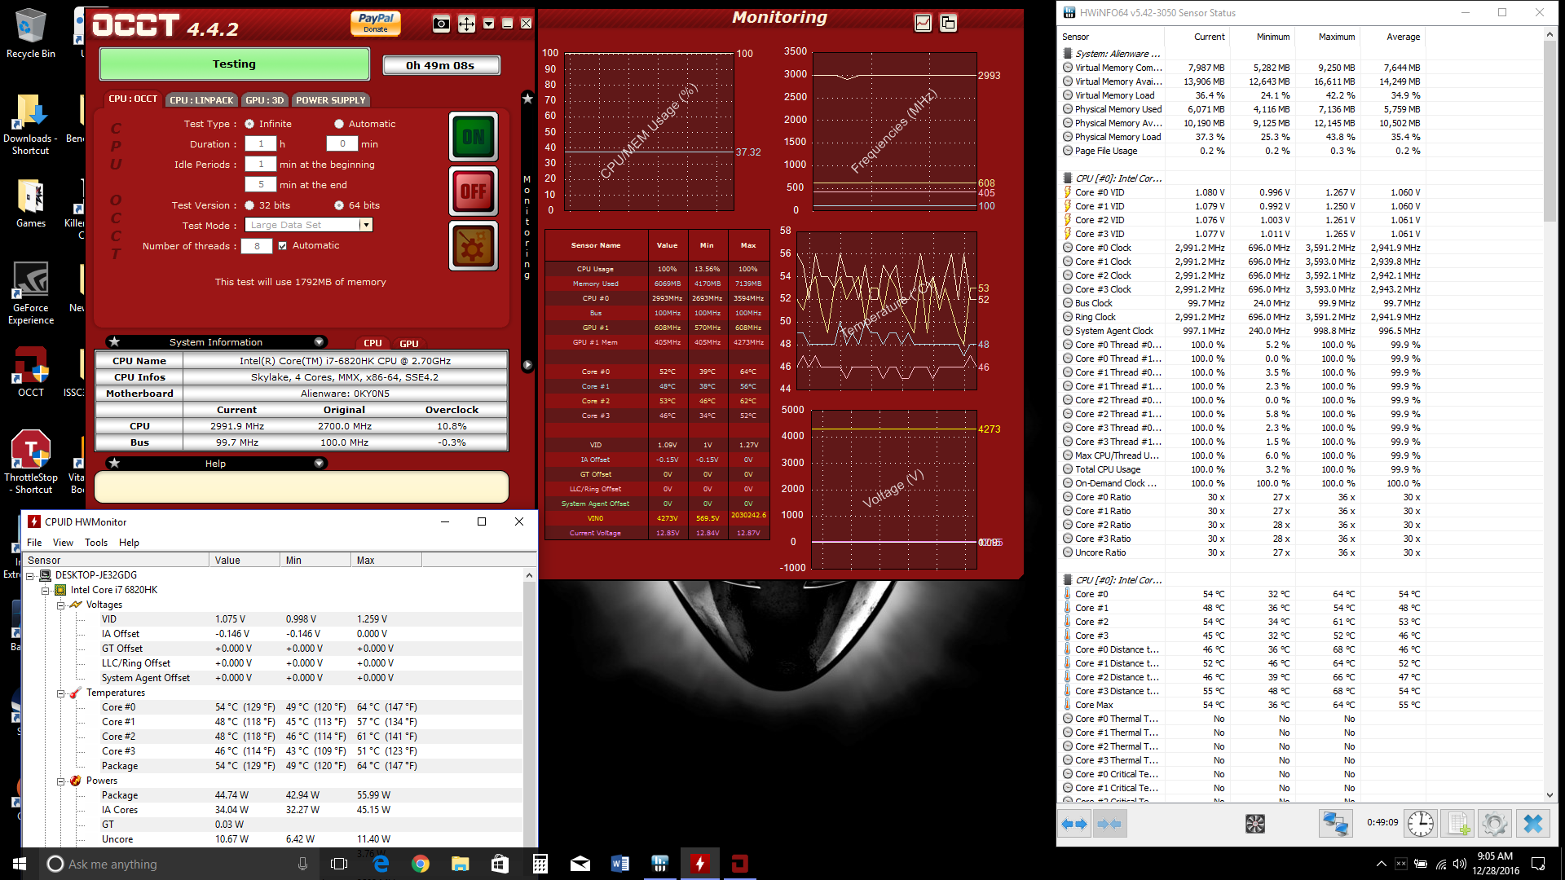1565x880 pixels.
Task: Take a screenshot with OCCT camera icon
Action: coord(441,24)
